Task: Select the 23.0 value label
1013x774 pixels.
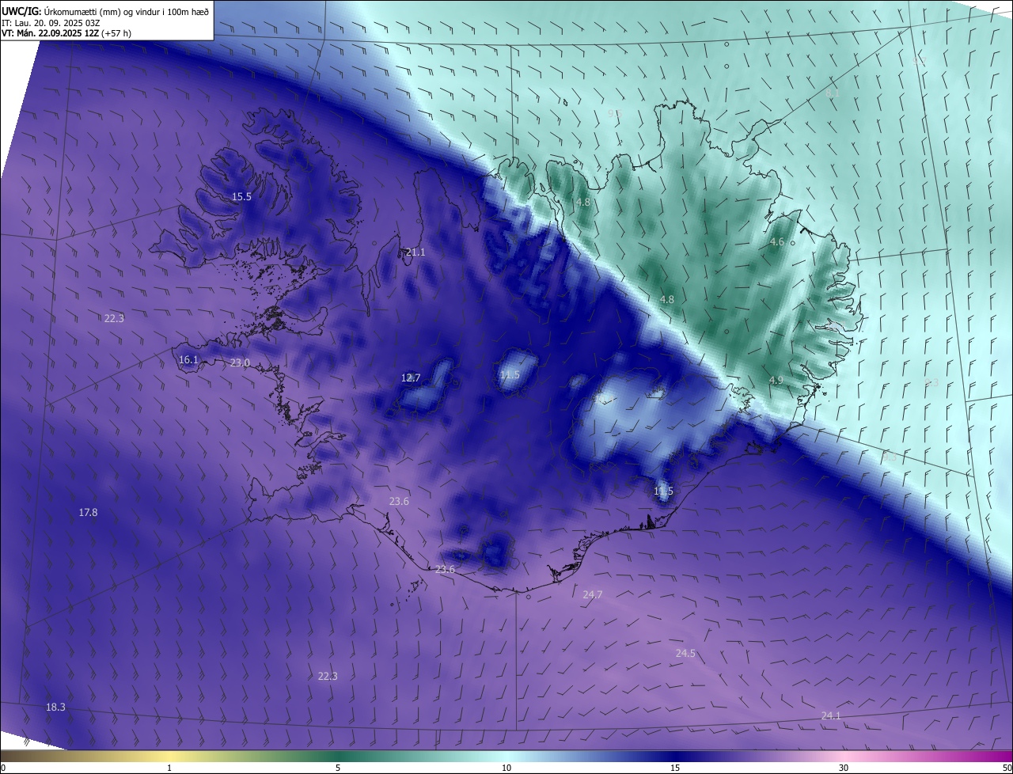Action: pos(240,362)
